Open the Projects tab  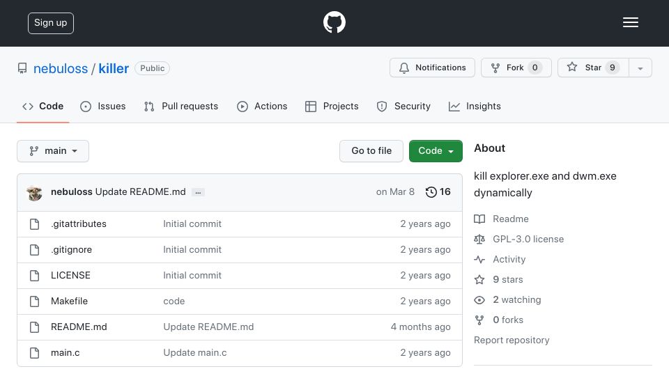pos(332,106)
